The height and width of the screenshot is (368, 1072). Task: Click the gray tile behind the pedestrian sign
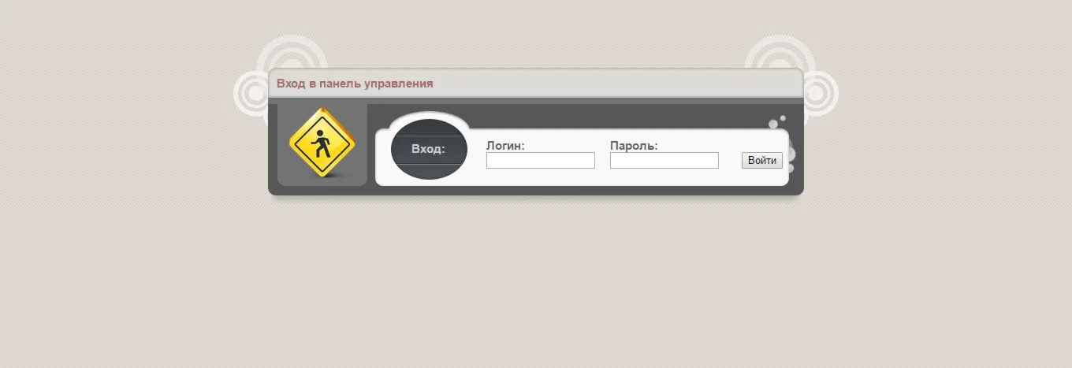point(322,145)
